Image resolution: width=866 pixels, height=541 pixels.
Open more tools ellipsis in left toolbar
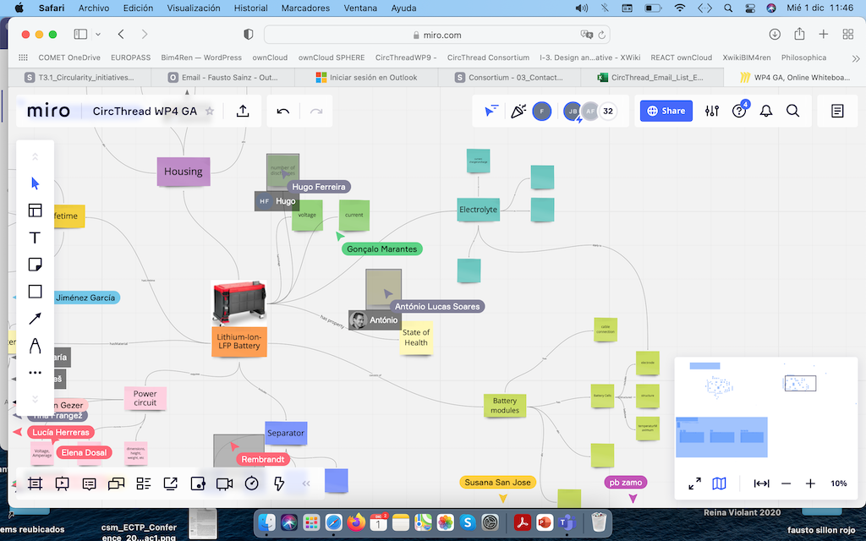[35, 373]
